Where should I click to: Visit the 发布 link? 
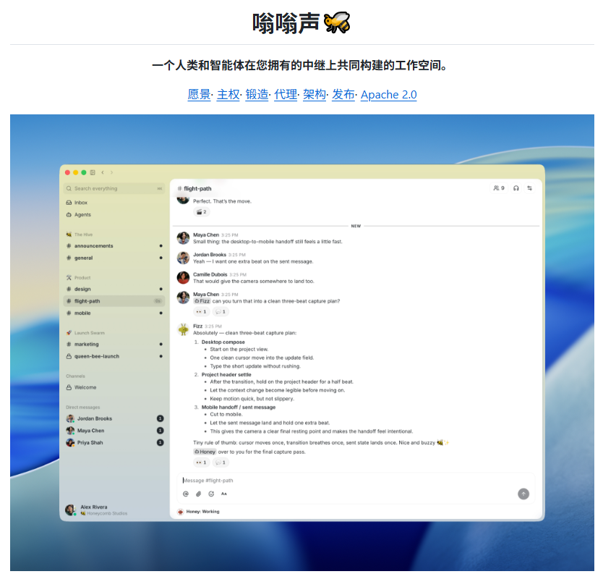click(343, 94)
